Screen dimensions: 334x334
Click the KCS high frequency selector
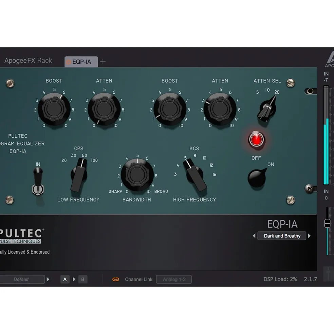click(194, 176)
